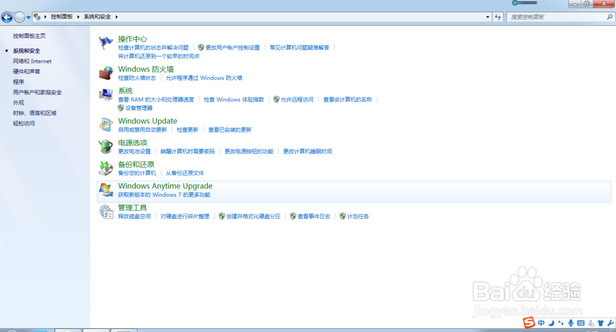Open 时钟、语言和区域 in the sidebar
The width and height of the screenshot is (616, 332).
(x=34, y=113)
